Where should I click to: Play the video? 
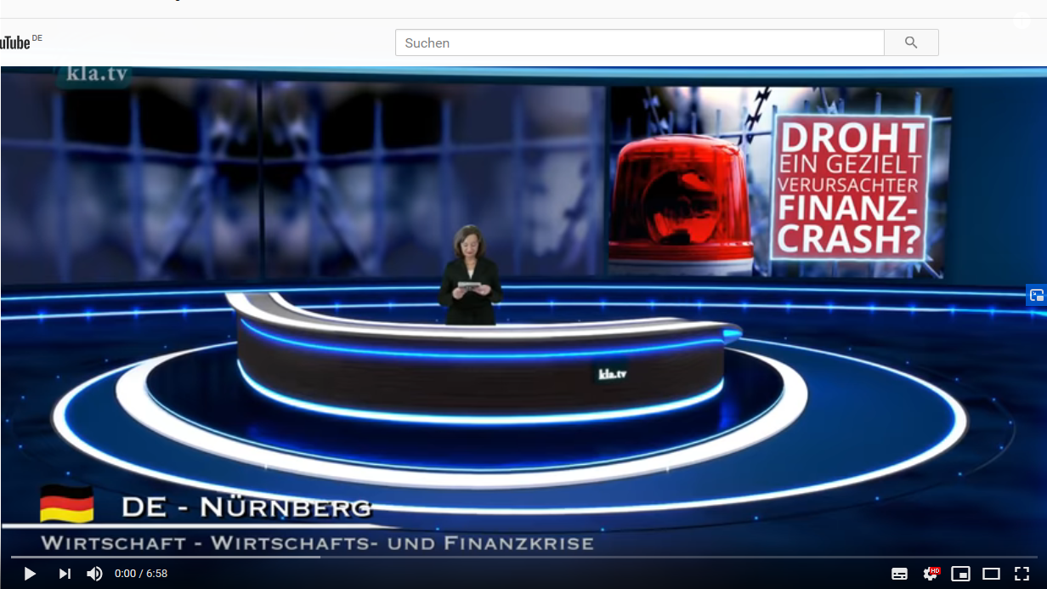click(30, 574)
